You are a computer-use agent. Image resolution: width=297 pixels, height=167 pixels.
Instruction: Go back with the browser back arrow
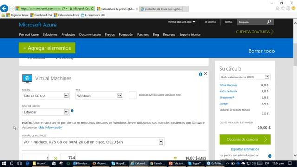point(4,8)
